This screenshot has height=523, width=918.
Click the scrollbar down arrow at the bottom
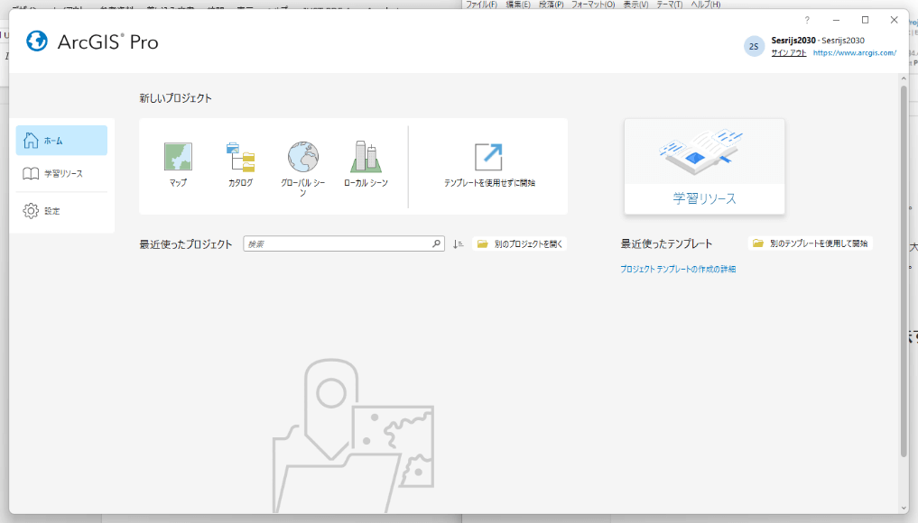(x=904, y=509)
